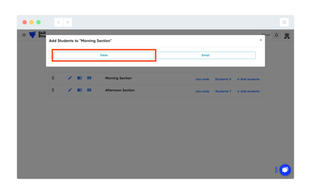Open the Morning Section book icon
This screenshot has height=194, width=311.
pos(79,78)
